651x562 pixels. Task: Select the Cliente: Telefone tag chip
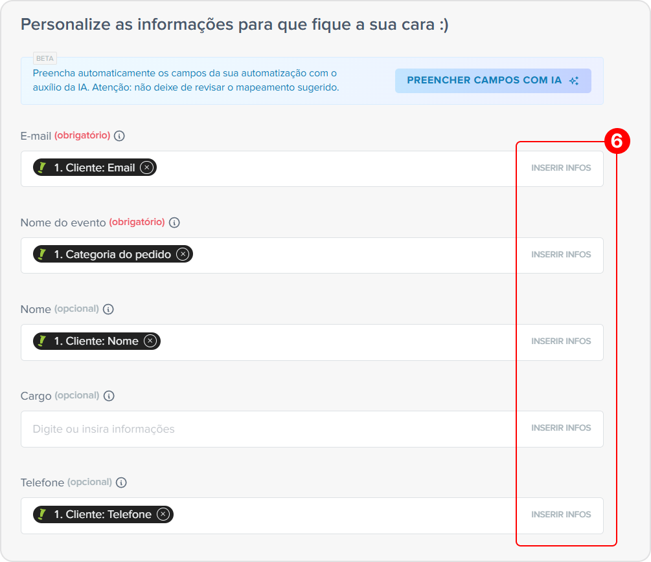103,514
